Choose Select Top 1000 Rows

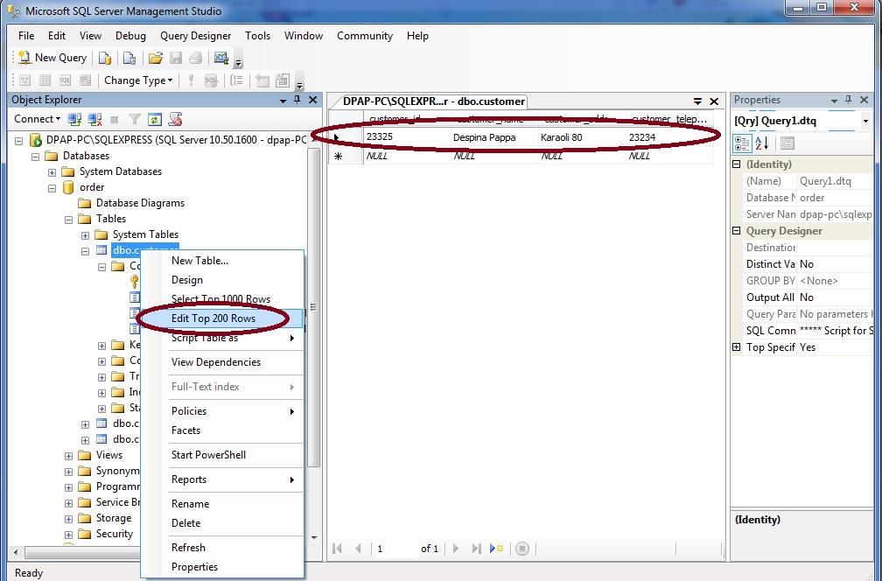click(x=220, y=298)
